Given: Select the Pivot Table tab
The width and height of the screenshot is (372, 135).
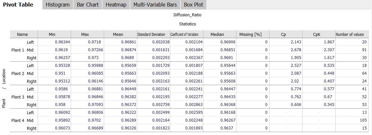Looking at the screenshot, I should [18, 5].
